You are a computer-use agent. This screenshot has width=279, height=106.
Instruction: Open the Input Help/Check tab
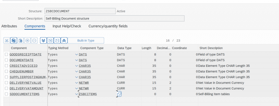pyautogui.click(x=67, y=26)
